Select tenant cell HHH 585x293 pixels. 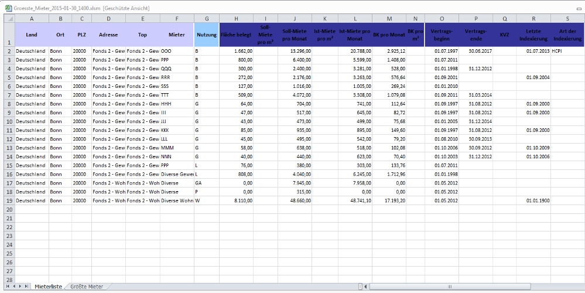pyautogui.click(x=177, y=104)
